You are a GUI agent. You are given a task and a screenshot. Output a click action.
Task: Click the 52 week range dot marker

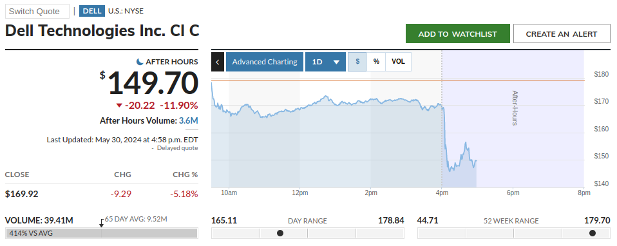pos(593,233)
